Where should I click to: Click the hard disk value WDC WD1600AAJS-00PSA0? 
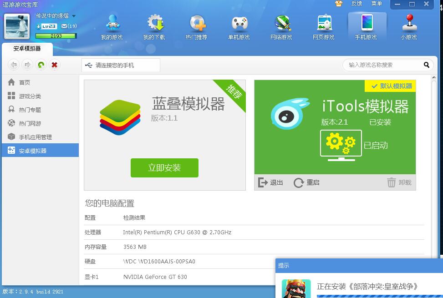point(159,261)
